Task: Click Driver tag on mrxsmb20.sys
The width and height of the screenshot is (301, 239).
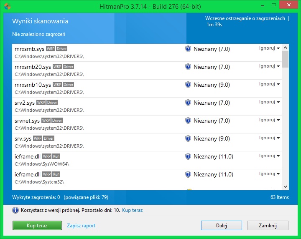Action: pos(69,67)
